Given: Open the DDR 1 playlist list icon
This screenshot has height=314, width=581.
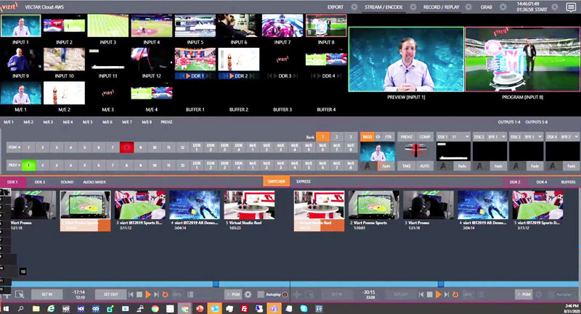Looking at the screenshot, I should point(190,294).
